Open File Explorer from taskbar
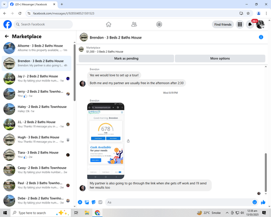This screenshot has height=217, width=271. pyautogui.click(x=87, y=213)
